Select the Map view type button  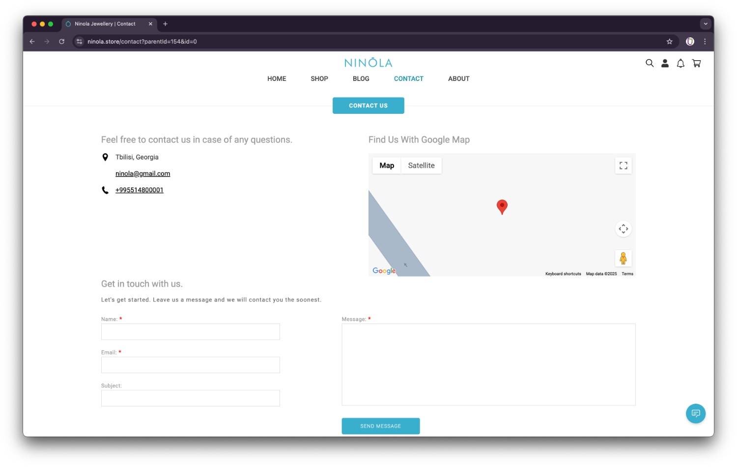pyautogui.click(x=387, y=166)
